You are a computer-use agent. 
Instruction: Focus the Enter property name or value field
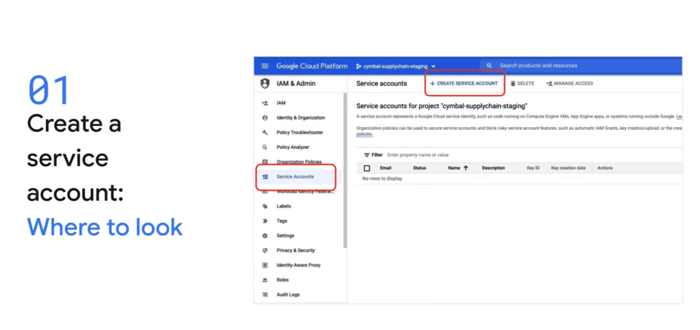coord(418,154)
